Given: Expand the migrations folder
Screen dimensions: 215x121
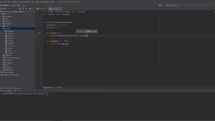Looking at the screenshot, I should point(3,31).
